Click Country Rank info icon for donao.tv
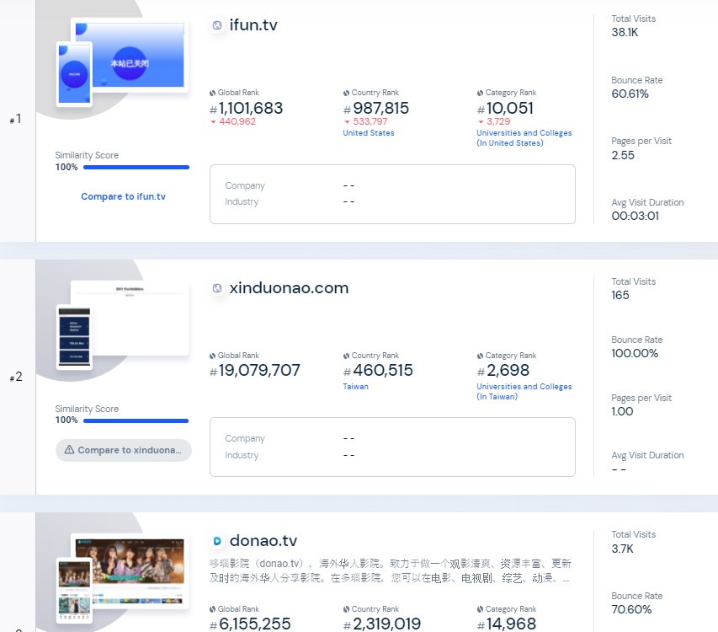 (x=346, y=609)
